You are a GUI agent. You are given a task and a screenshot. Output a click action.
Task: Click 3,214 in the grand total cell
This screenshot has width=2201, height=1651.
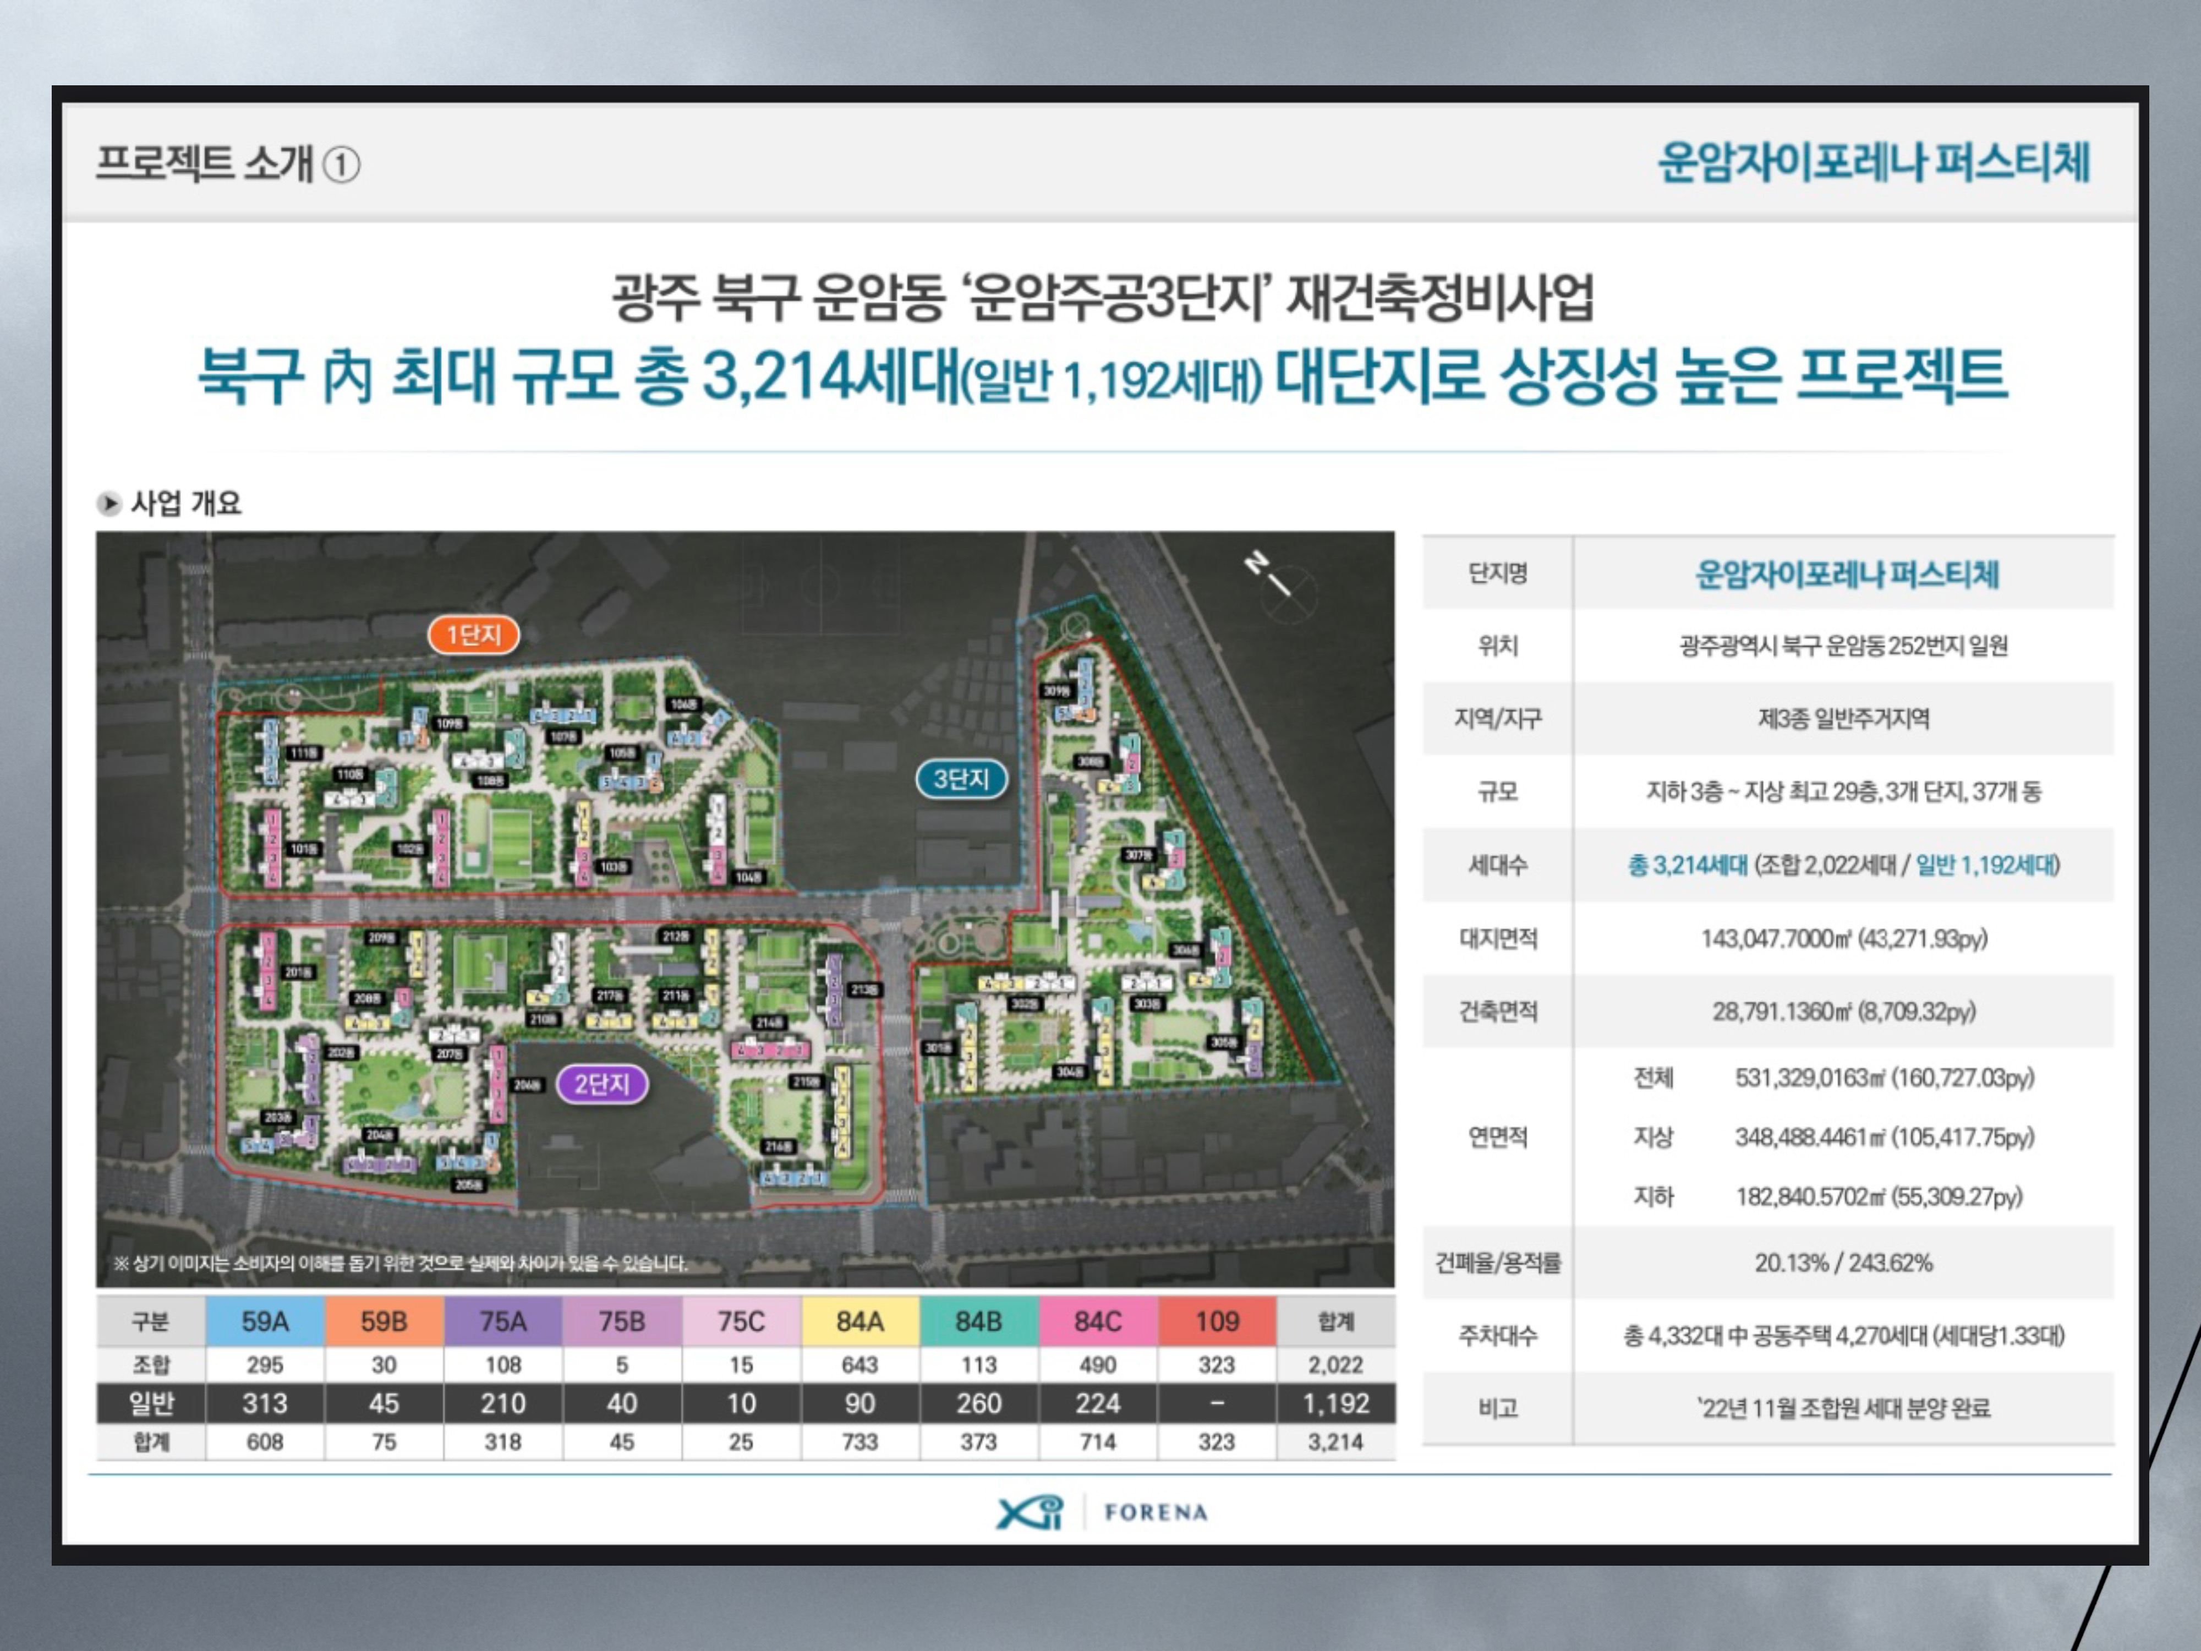(1337, 1442)
